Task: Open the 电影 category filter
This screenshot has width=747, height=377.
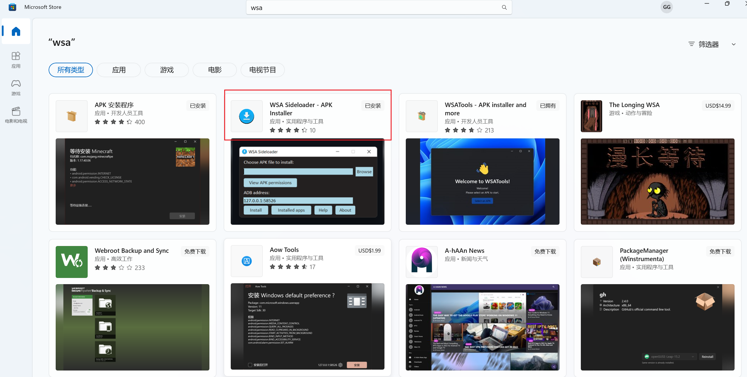Action: (x=214, y=70)
